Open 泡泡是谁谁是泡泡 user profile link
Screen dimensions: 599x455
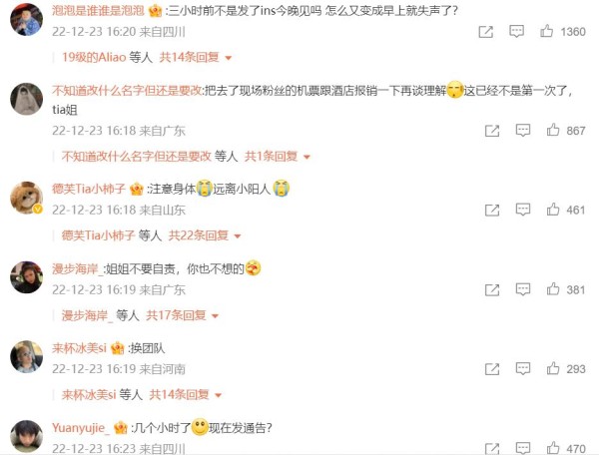[x=98, y=11]
